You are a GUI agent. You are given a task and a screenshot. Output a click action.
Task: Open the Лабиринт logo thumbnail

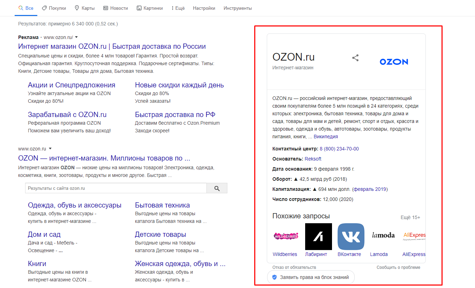coord(318,236)
